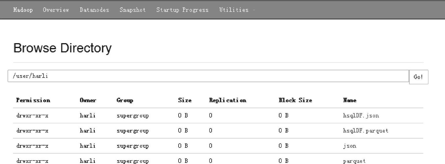445x164 pixels.
Task: Click the Replication column header
Action: [228, 100]
